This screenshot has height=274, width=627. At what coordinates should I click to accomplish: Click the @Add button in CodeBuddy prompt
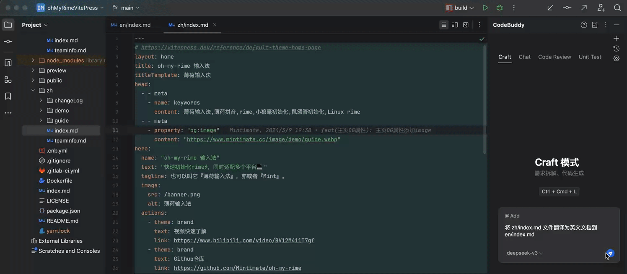512,216
